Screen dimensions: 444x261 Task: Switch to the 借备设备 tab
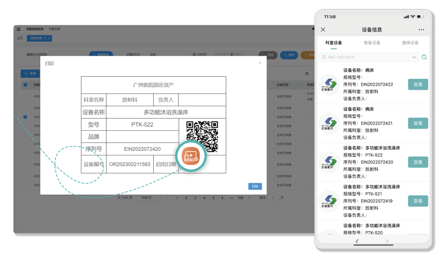click(x=372, y=43)
